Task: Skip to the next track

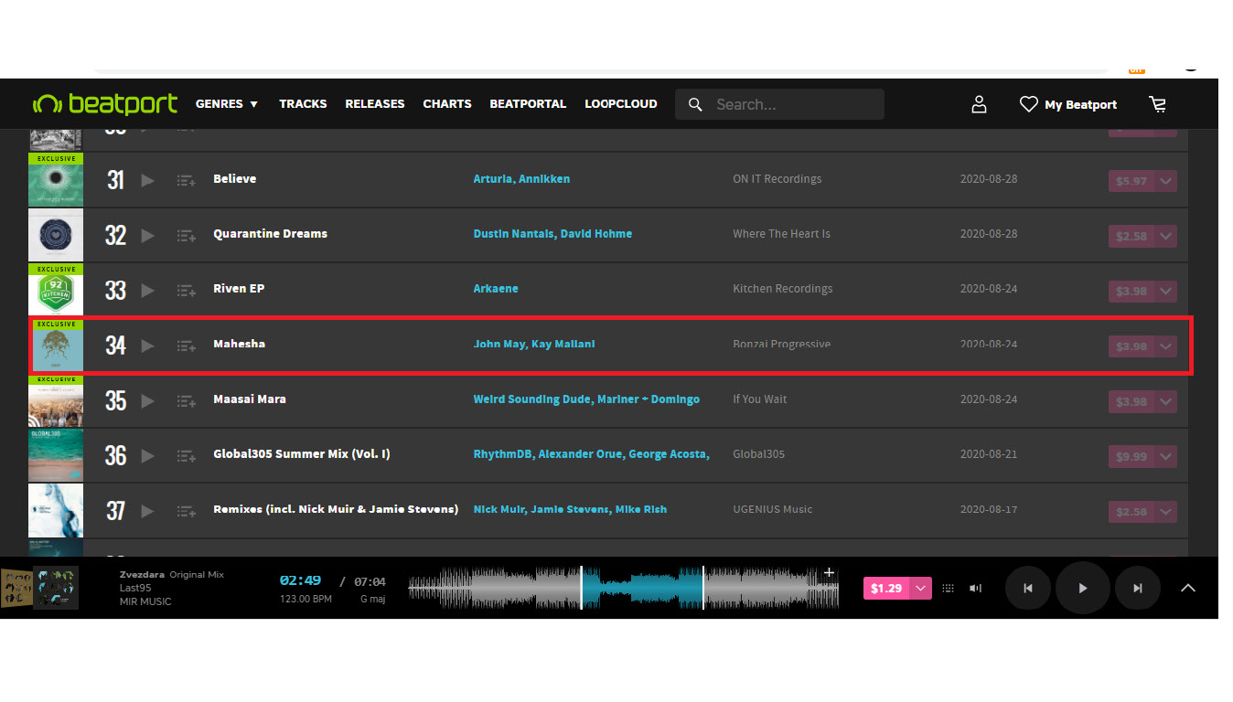Action: point(1138,588)
